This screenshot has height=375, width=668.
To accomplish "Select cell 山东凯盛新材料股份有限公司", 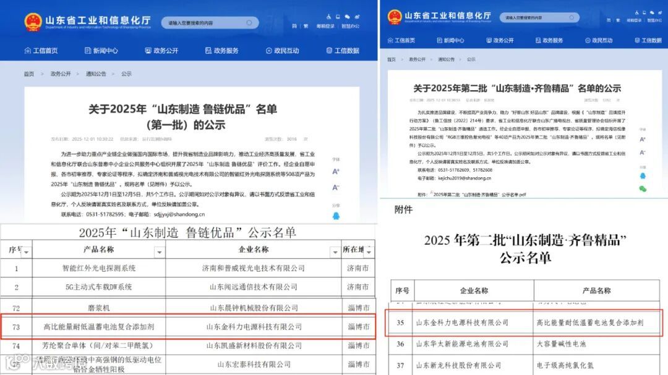I will [x=254, y=345].
